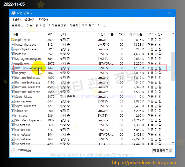The height and width of the screenshot is (167, 185).
Task: Click the 간단히(D) label link
Action: 24,151
